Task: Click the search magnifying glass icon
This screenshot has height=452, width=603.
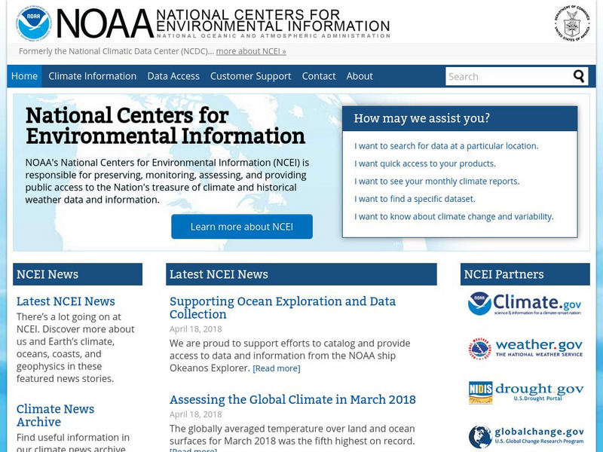Action: [x=579, y=76]
